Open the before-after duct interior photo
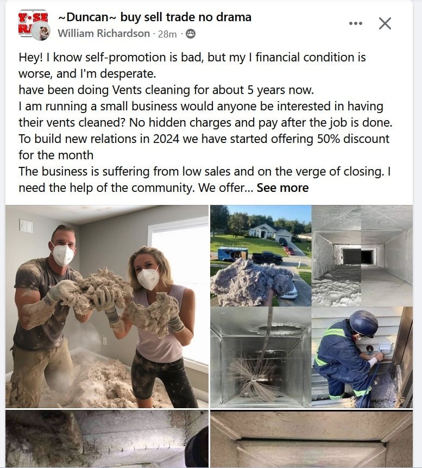The width and height of the screenshot is (422, 468). (362, 256)
